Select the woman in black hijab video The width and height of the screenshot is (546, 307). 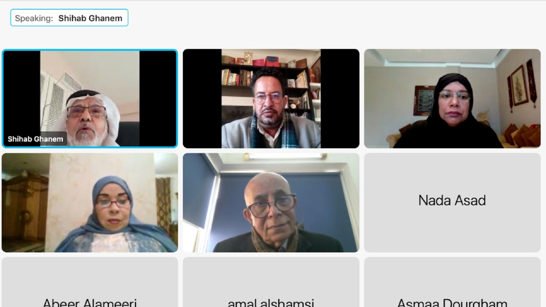coord(452,99)
